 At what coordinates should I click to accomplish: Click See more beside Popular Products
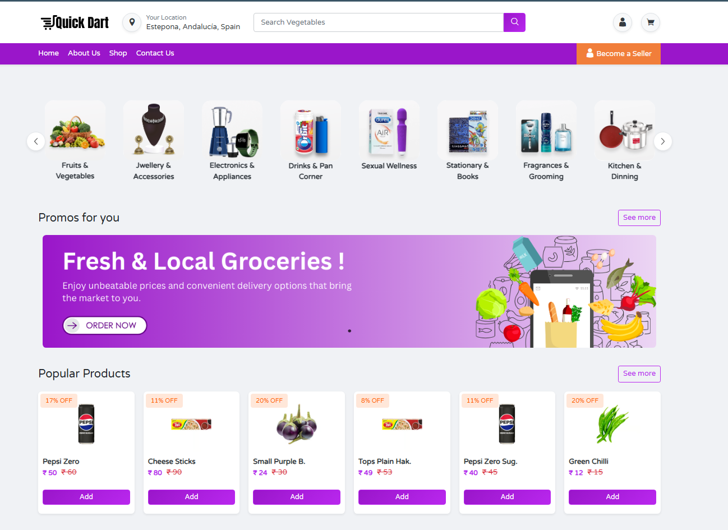(639, 374)
